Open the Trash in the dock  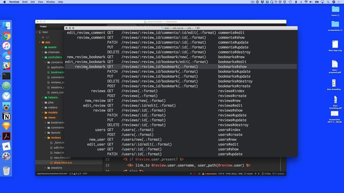point(7,170)
